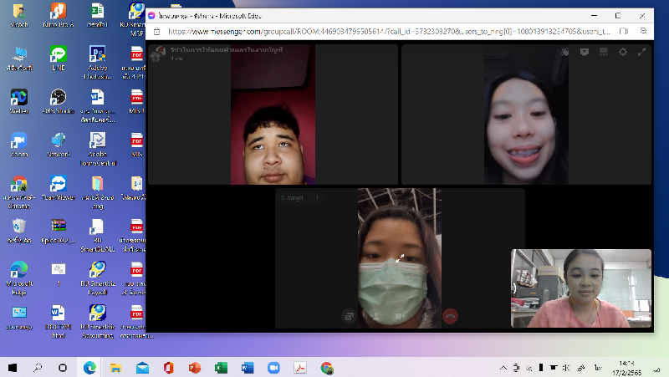Viewport: 669px width, 377px height.
Task: Turn off the video camera in the call
Action: [400, 316]
